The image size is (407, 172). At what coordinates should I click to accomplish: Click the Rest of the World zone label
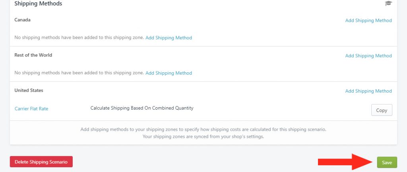click(33, 55)
